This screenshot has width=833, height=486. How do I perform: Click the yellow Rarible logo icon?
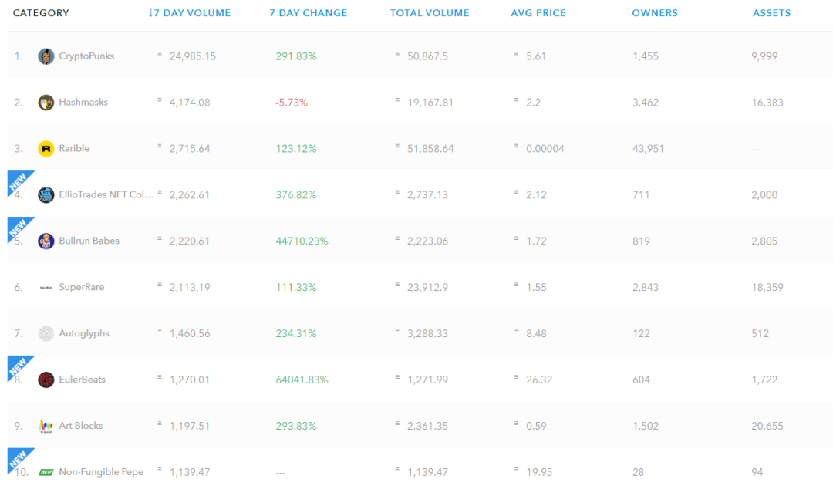46,149
